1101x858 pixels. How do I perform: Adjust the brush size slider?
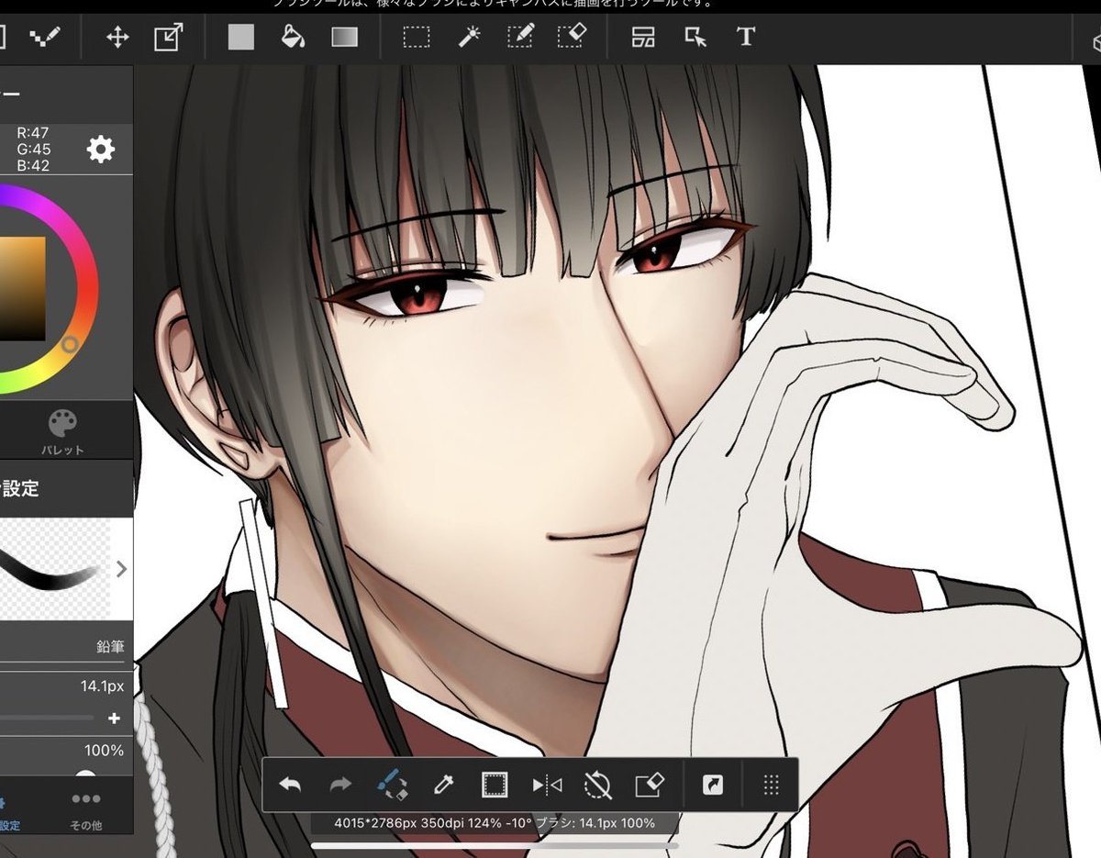pos(47,719)
